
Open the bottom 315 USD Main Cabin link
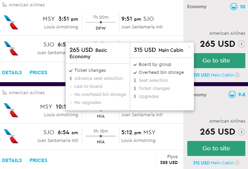[213, 163]
